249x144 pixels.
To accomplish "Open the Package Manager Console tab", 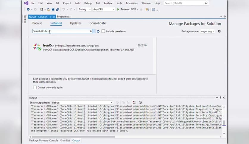I will click(x=43, y=140).
